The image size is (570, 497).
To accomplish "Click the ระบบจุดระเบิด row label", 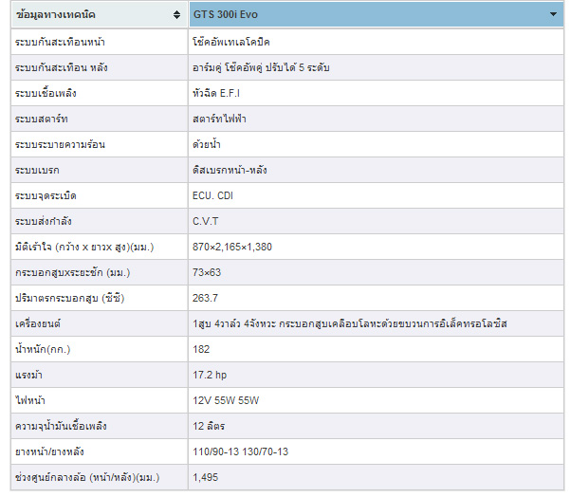I will click(x=46, y=196).
